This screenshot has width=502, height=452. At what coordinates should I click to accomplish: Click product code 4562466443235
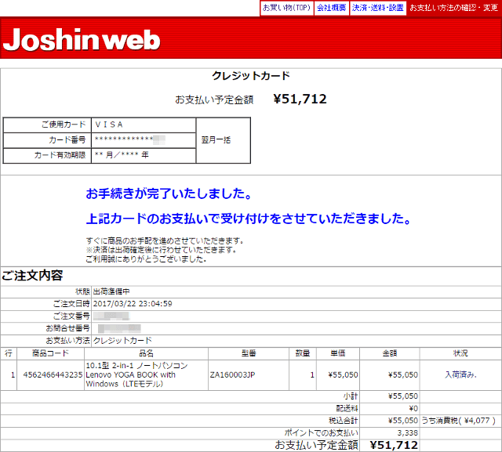(x=53, y=375)
